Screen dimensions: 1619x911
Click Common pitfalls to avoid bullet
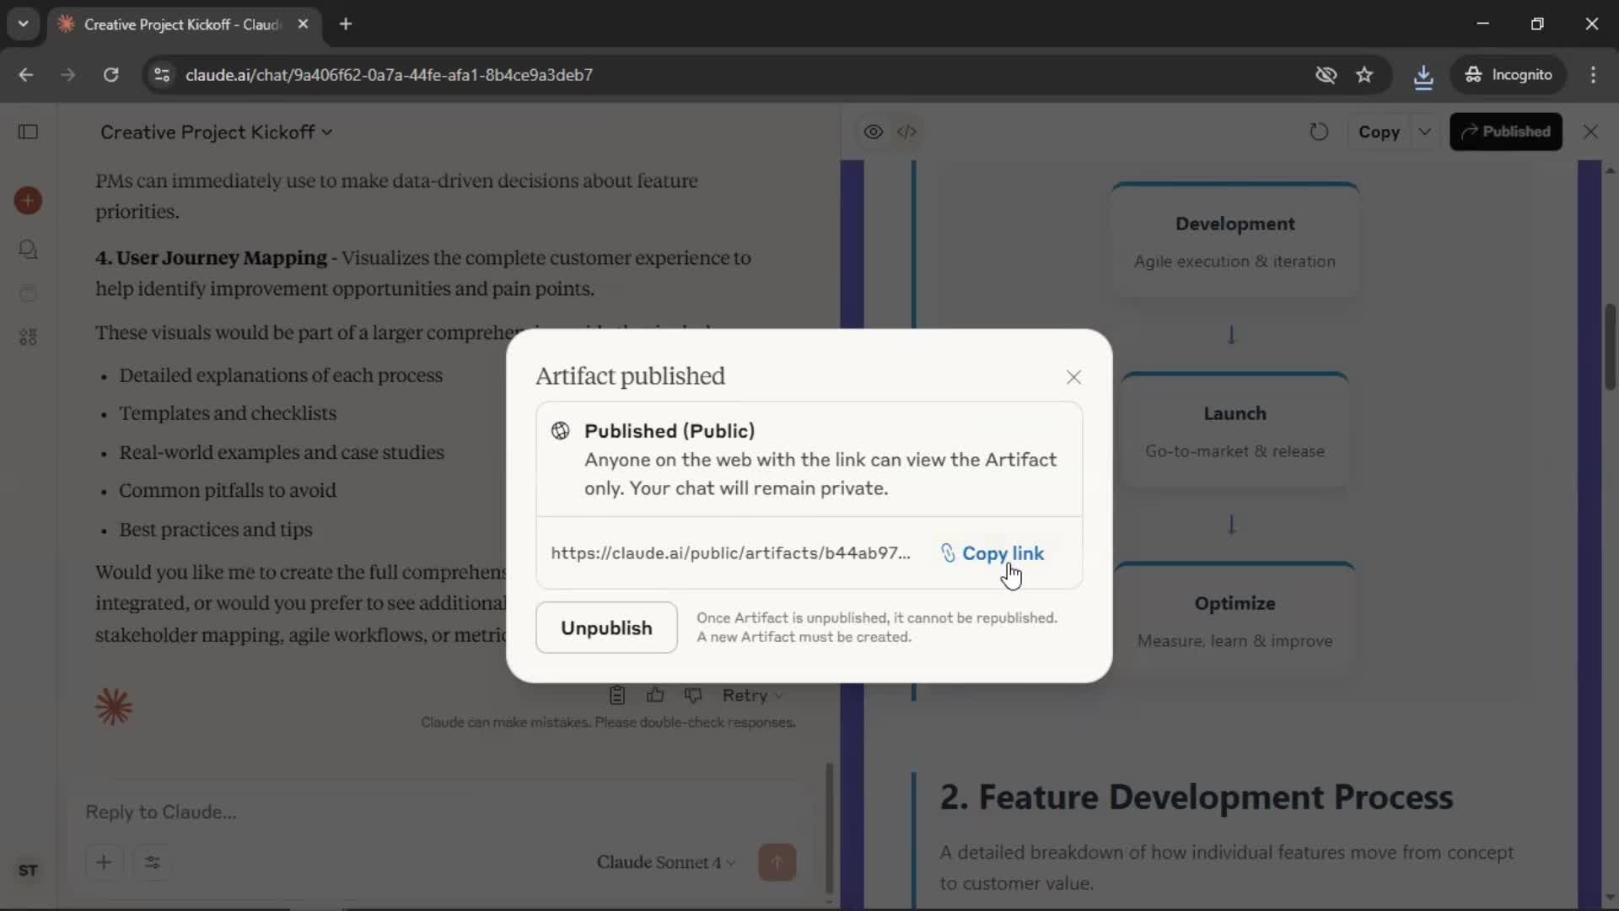tap(228, 490)
